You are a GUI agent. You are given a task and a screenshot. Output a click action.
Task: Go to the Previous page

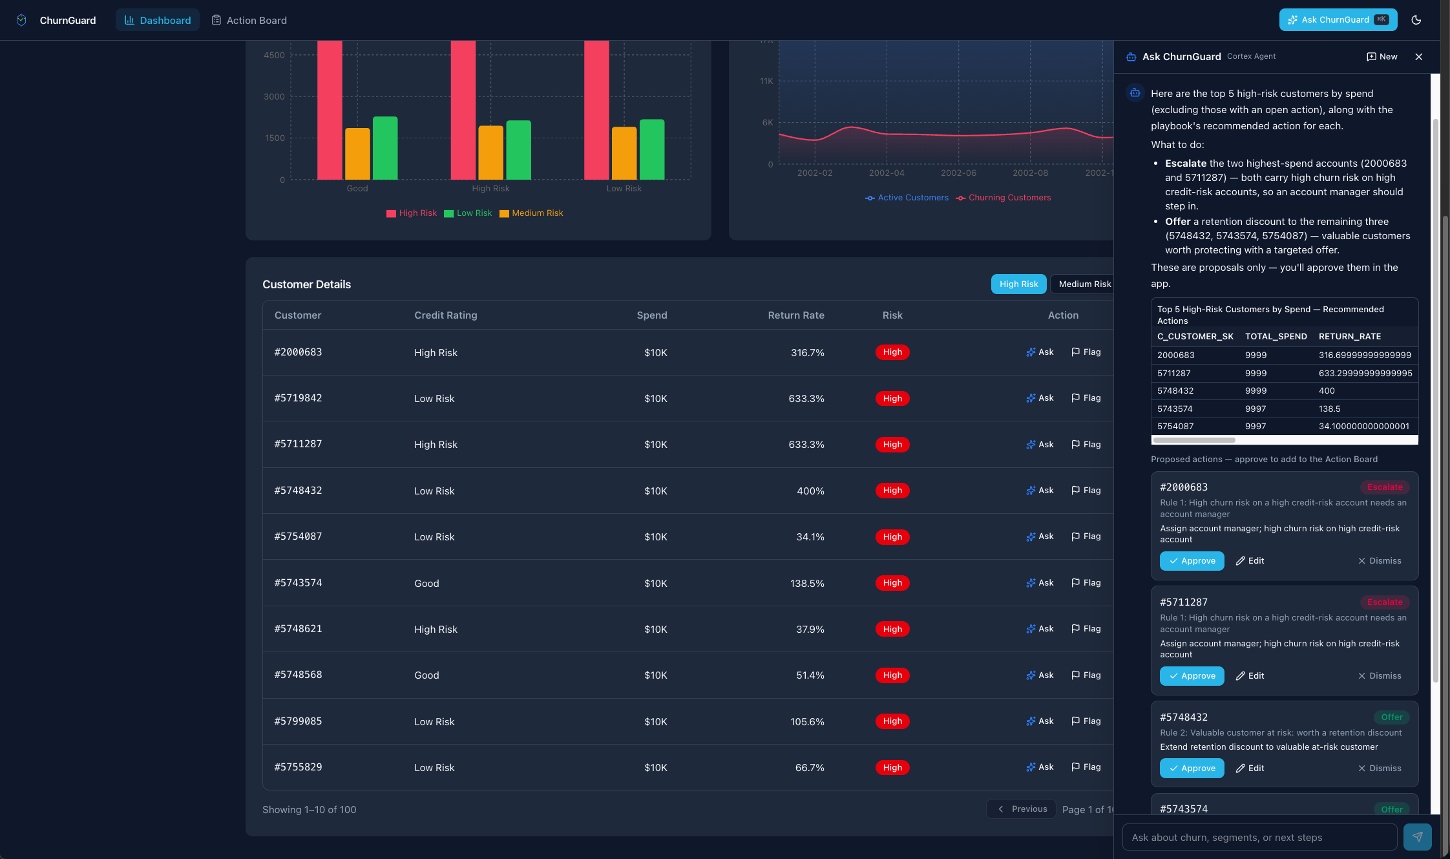click(1022, 809)
